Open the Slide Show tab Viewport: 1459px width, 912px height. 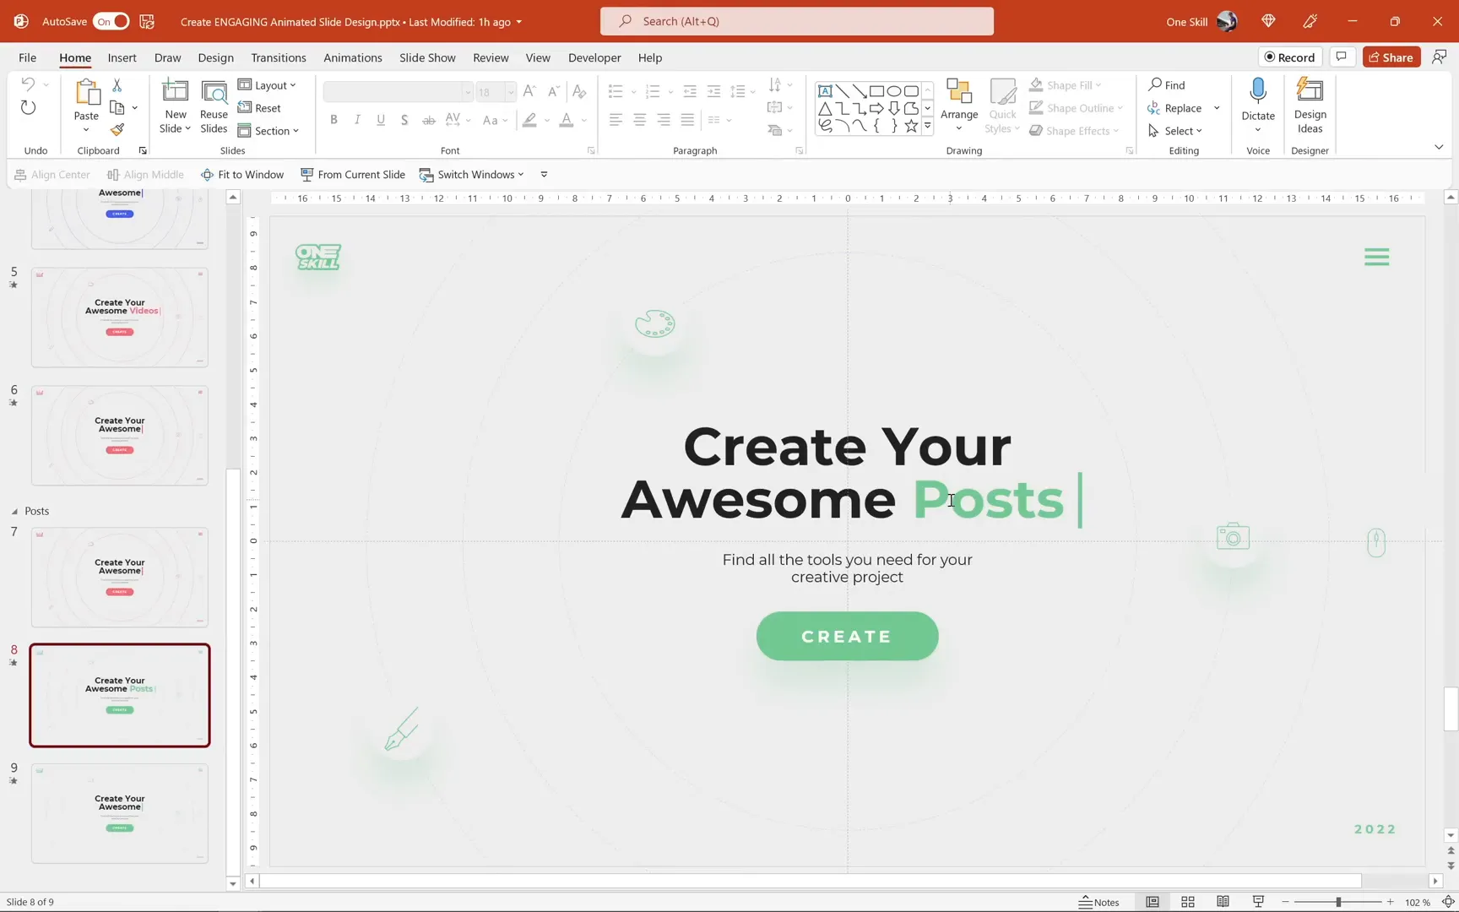point(427,57)
